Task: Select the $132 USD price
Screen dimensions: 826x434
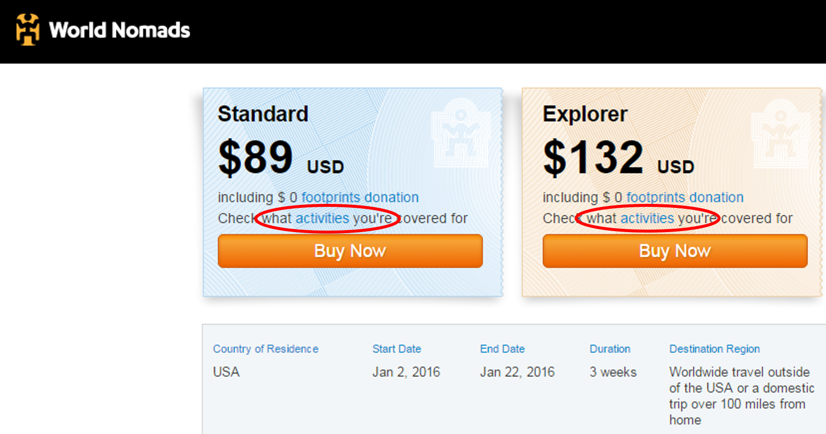Action: (618, 158)
